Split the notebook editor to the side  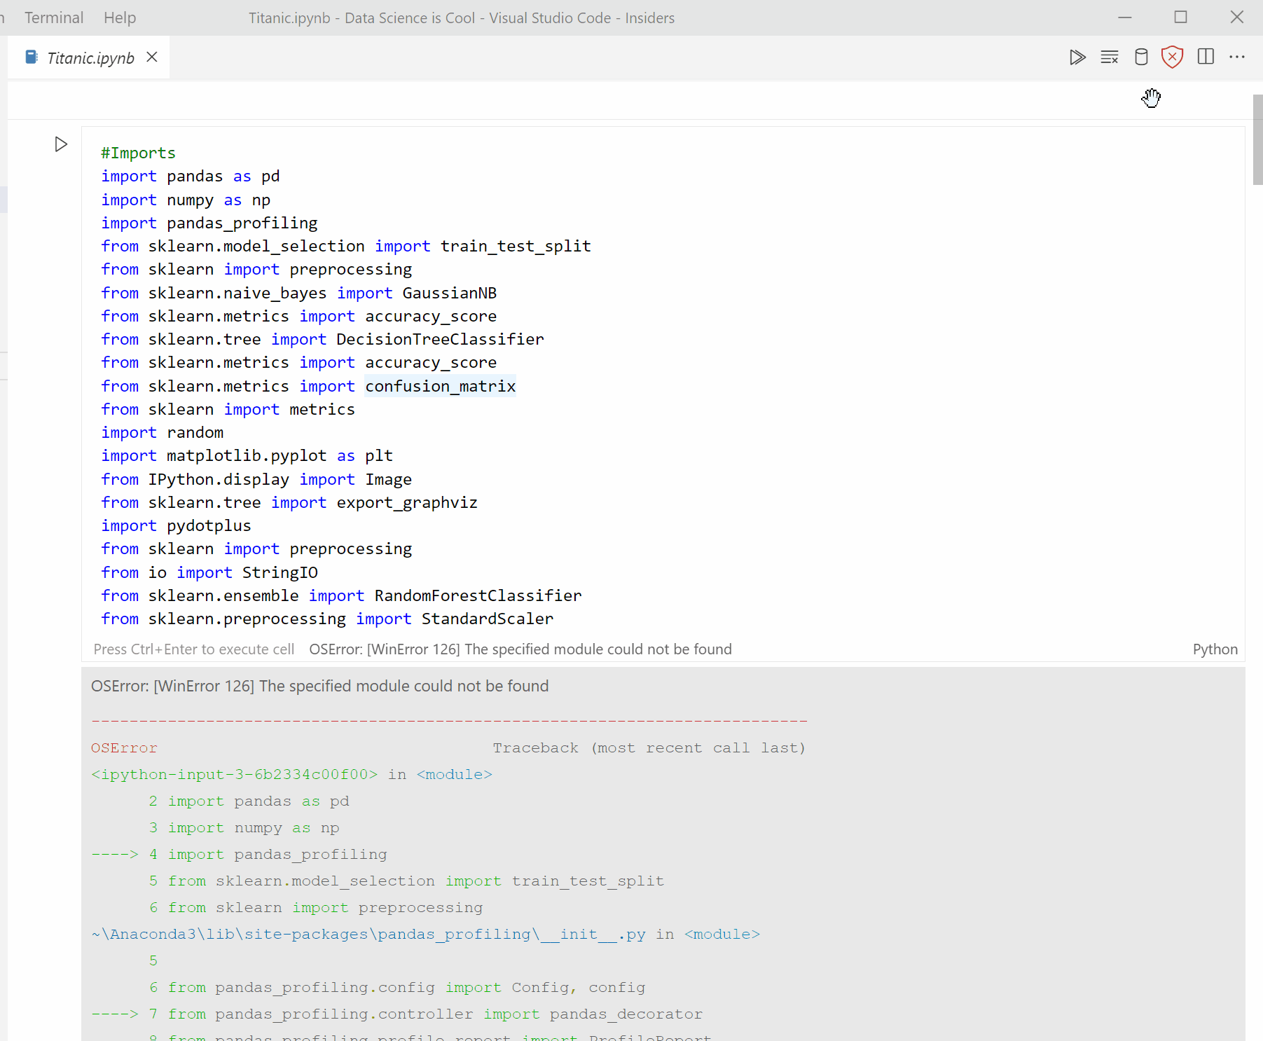(1206, 57)
